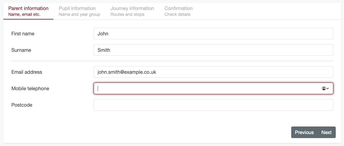
Task: Focus the First name field containing John
Action: pos(213,34)
